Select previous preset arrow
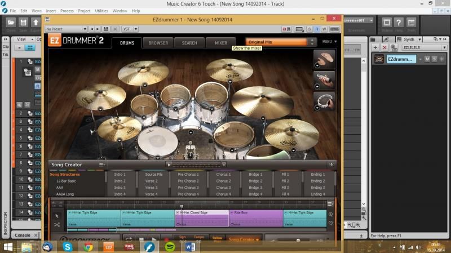This screenshot has height=253, width=451. [92, 29]
